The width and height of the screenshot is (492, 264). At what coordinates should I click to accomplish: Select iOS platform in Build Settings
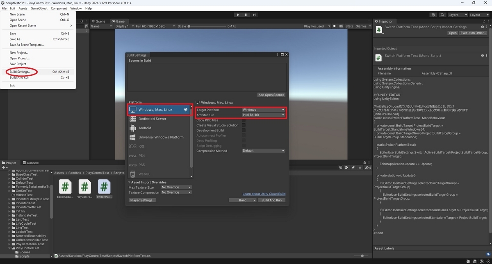[x=158, y=147]
